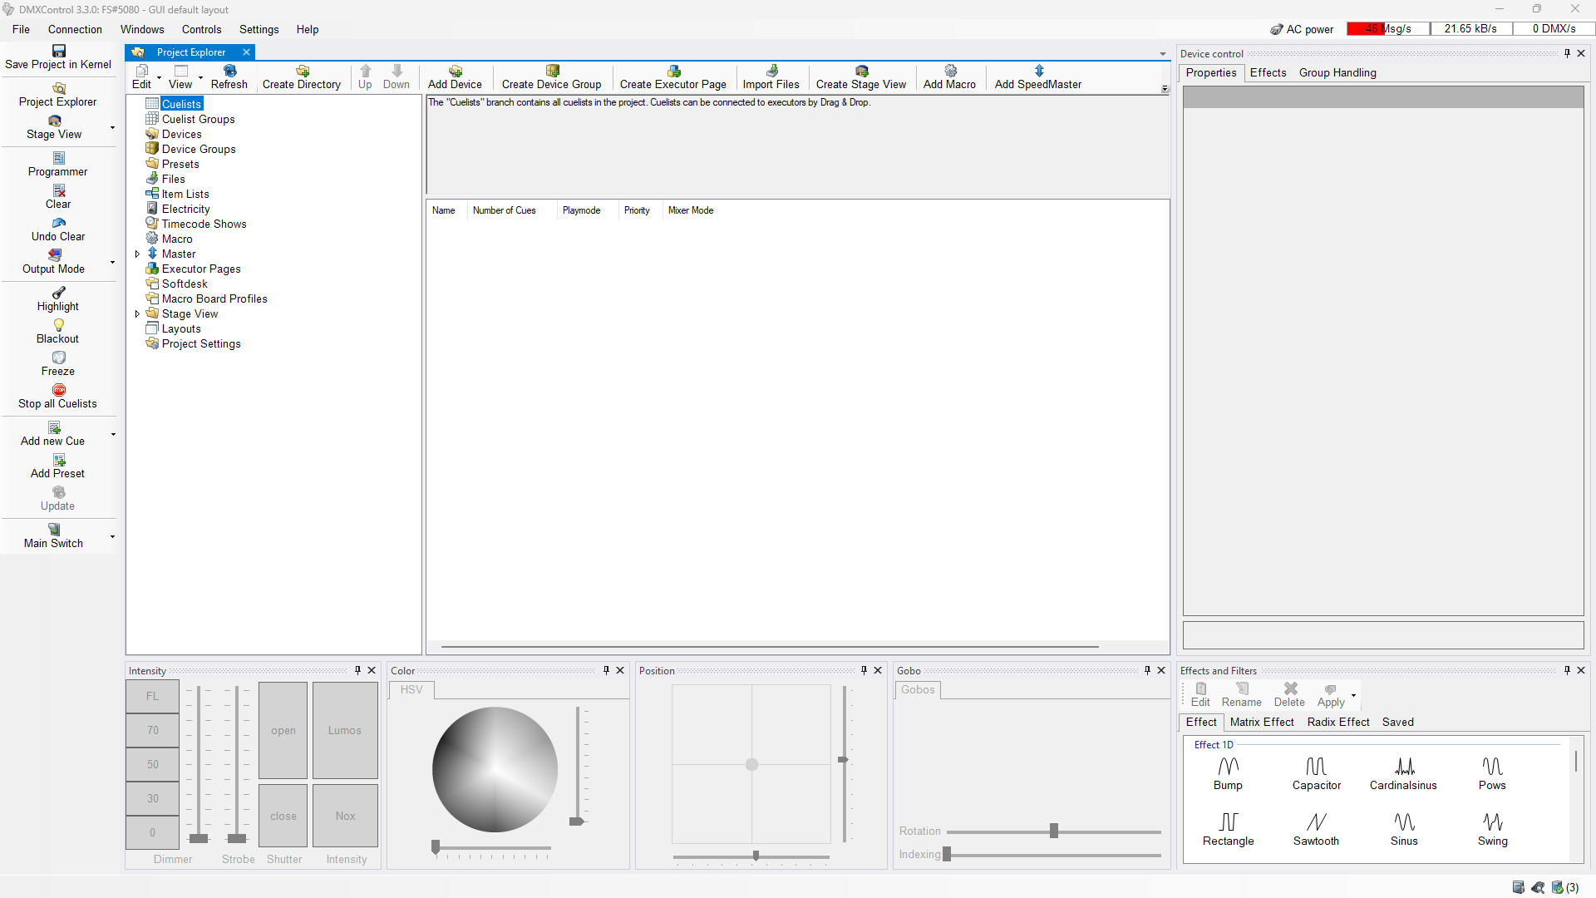Toggle pin on the Intensity panel
Screen dimensions: 1596x898
coord(358,670)
